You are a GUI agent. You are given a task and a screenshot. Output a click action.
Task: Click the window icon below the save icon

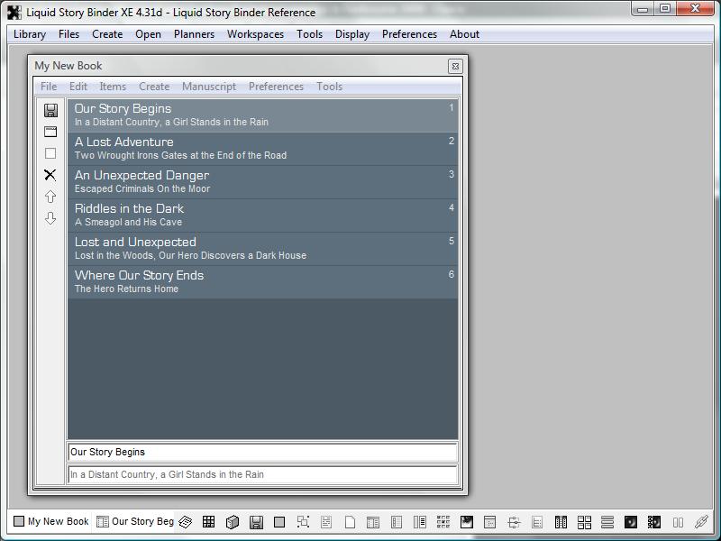50,132
